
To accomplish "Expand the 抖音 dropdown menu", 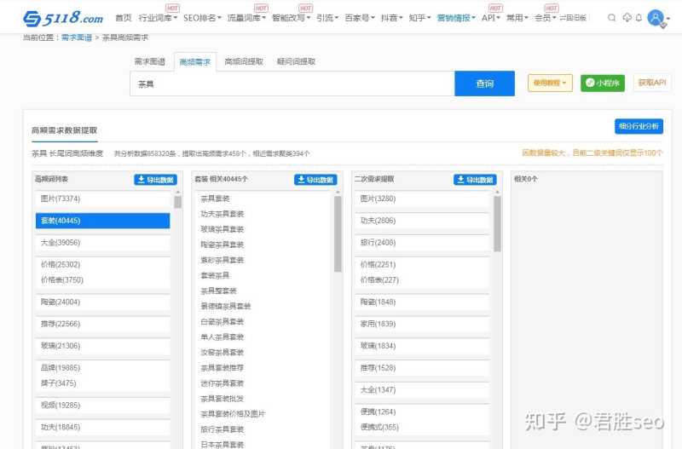I will (391, 18).
